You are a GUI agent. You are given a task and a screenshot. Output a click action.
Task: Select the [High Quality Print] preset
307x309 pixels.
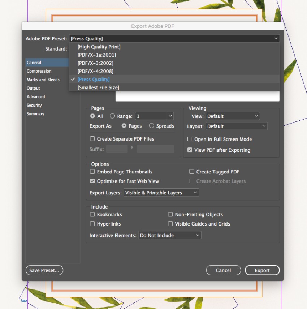[x=99, y=47]
